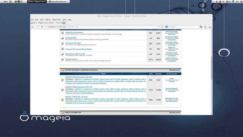Reload page with the refresh icon

[162, 27]
